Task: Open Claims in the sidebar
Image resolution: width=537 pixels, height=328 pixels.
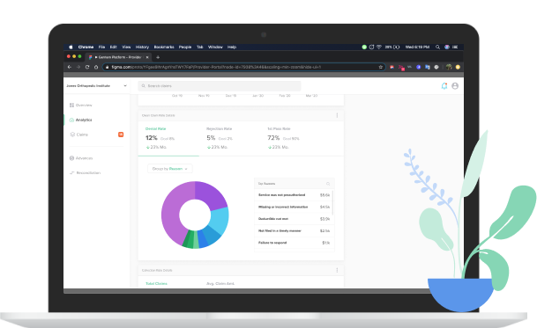Action: pyautogui.click(x=79, y=135)
